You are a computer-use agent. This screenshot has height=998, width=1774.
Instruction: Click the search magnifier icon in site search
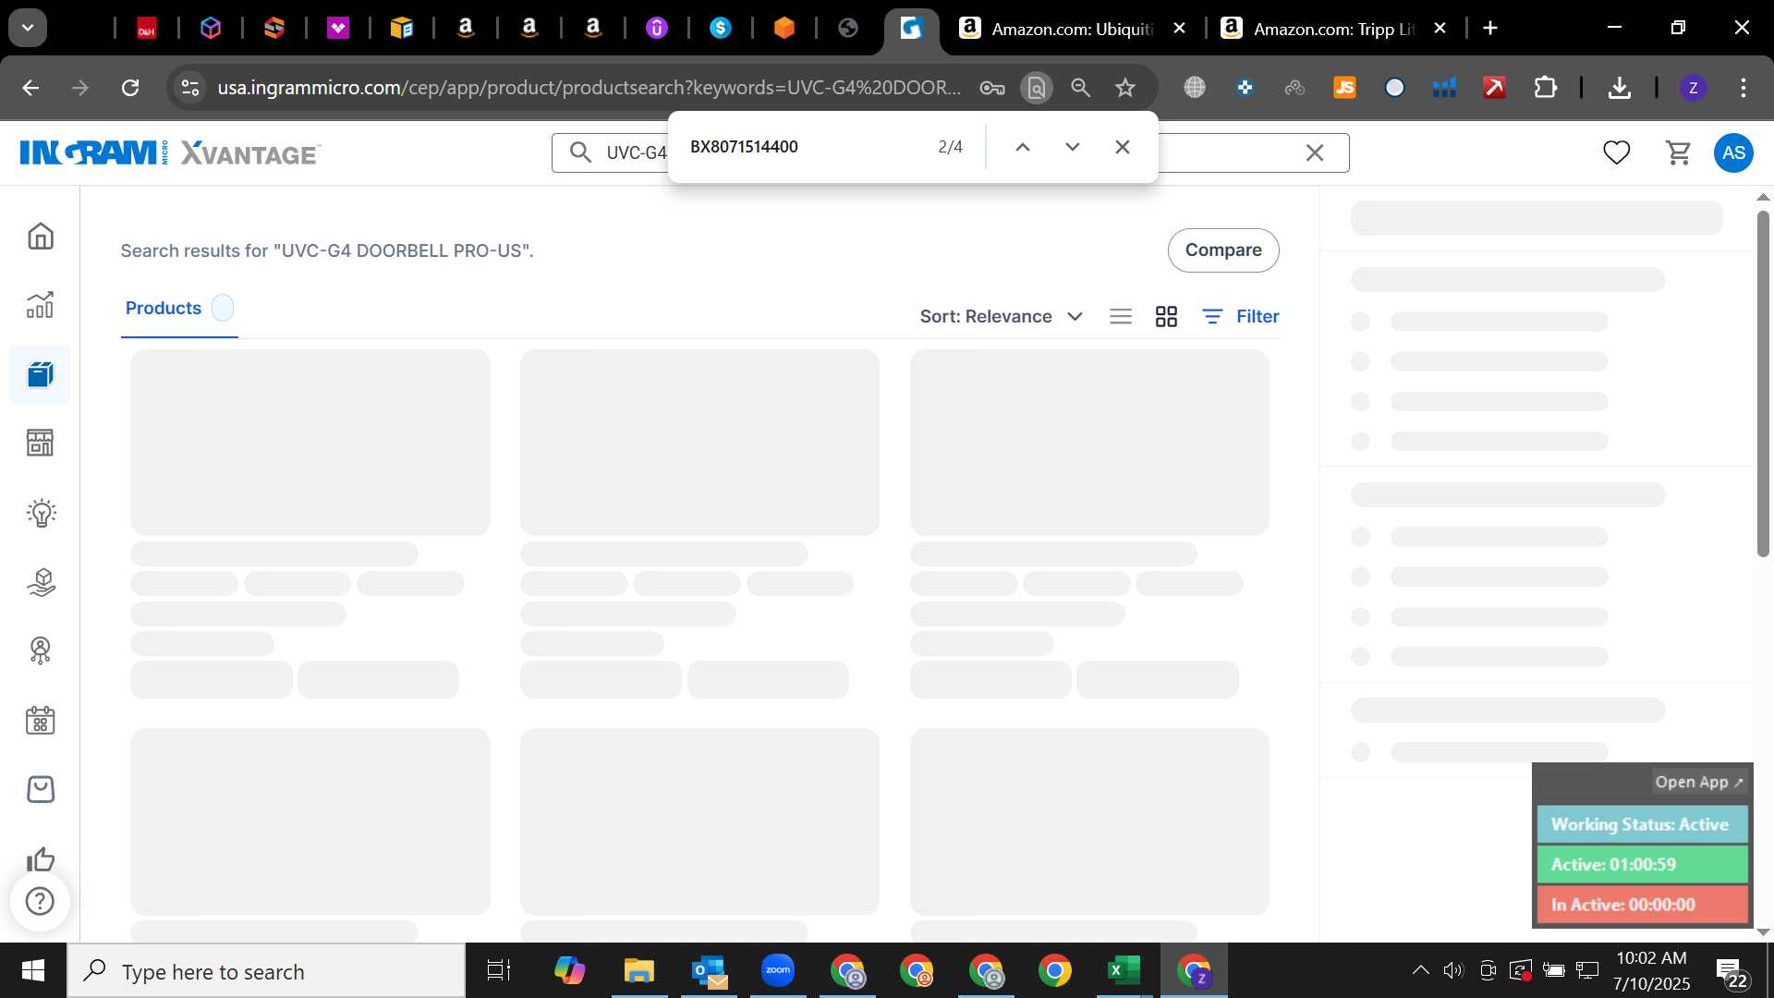click(x=580, y=152)
